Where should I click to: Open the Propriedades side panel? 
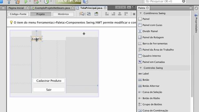click(196, 23)
